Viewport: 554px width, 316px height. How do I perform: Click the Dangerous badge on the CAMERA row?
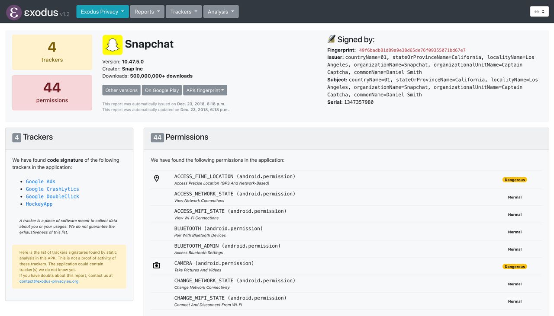pos(514,266)
